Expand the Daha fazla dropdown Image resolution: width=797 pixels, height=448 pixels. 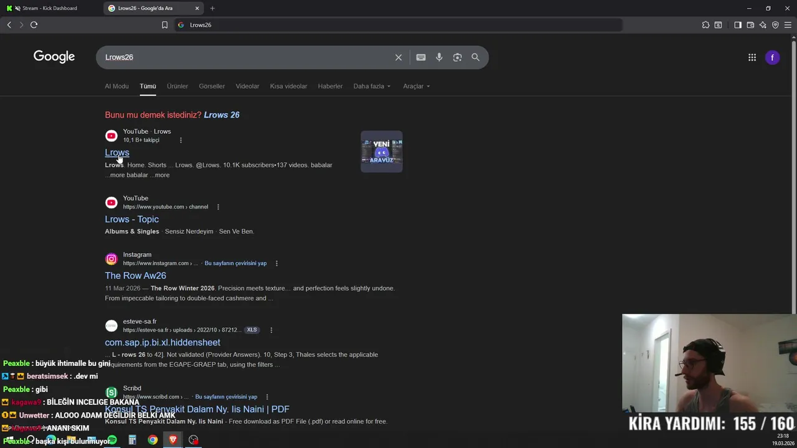[372, 86]
